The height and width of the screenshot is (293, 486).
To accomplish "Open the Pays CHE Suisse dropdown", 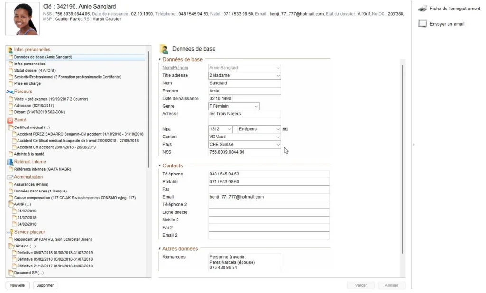I will point(278,145).
